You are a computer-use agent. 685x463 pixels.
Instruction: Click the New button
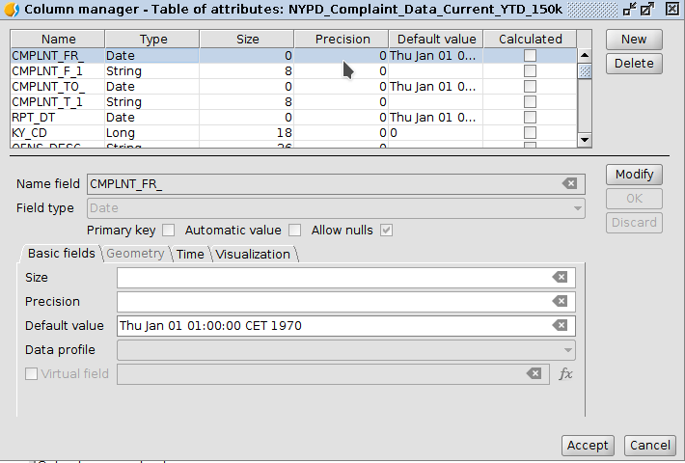634,40
